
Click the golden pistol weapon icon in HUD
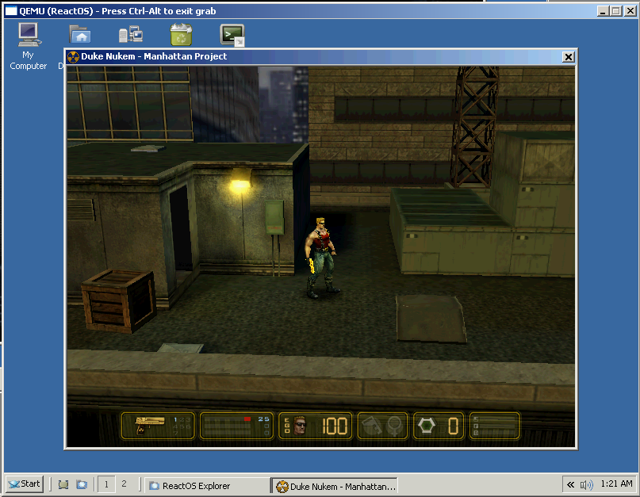point(149,425)
